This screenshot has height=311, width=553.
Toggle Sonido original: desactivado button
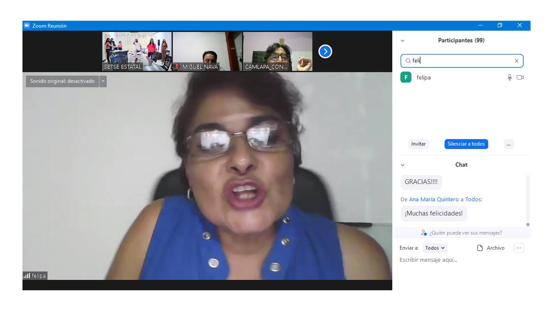click(62, 81)
